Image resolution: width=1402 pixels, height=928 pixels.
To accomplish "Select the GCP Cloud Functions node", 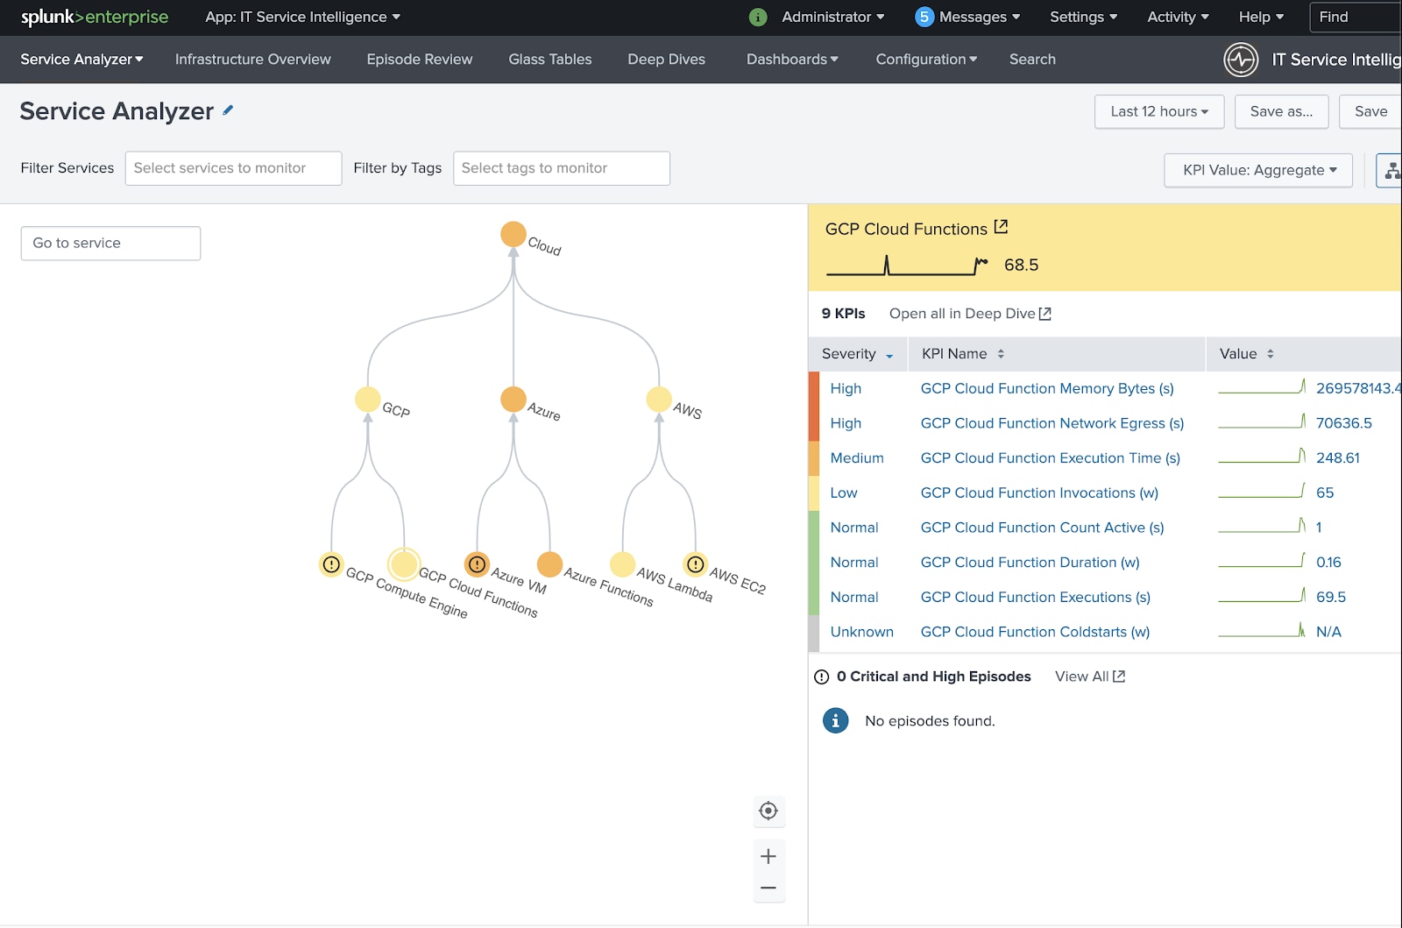I will [x=404, y=564].
